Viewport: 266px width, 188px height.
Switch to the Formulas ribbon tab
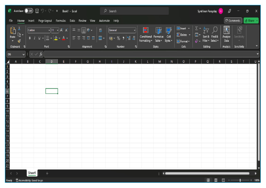click(x=61, y=21)
